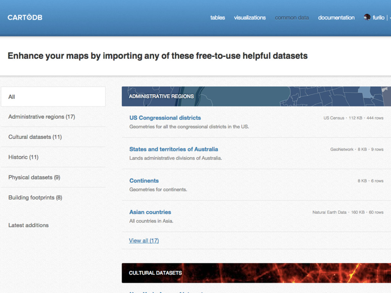Click the text 'US Census · 112 KB · 444 rows'
The height and width of the screenshot is (293, 391).
(x=353, y=118)
